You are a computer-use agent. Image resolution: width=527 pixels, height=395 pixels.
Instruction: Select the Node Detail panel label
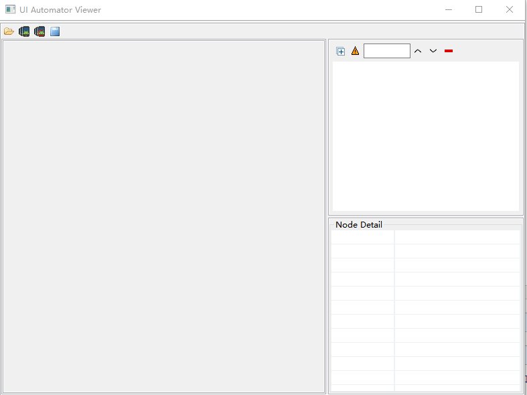pyautogui.click(x=359, y=225)
